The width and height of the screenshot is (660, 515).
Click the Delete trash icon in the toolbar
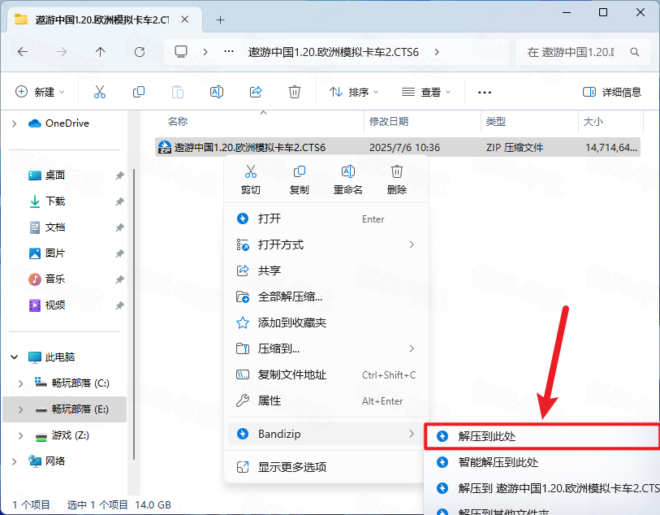point(294,92)
